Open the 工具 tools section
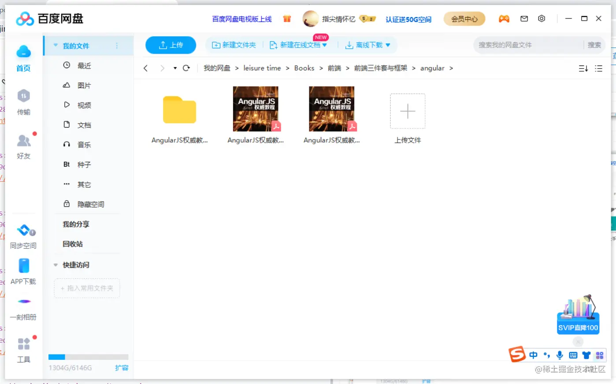 point(23,350)
